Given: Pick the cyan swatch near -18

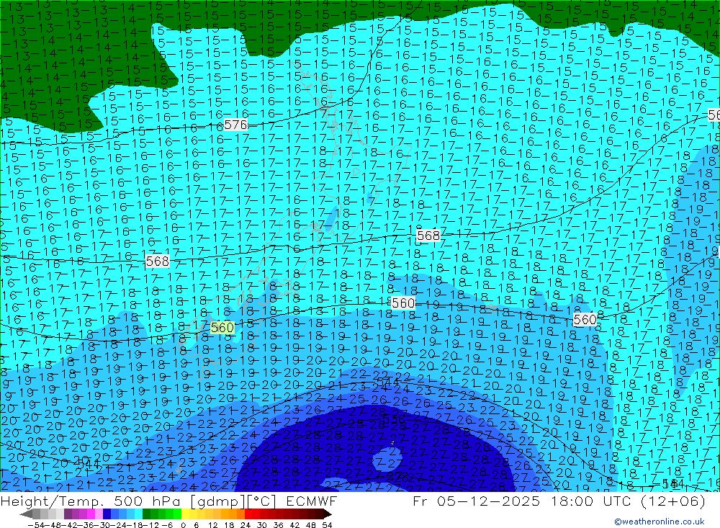Looking at the screenshot, I should click(138, 514).
